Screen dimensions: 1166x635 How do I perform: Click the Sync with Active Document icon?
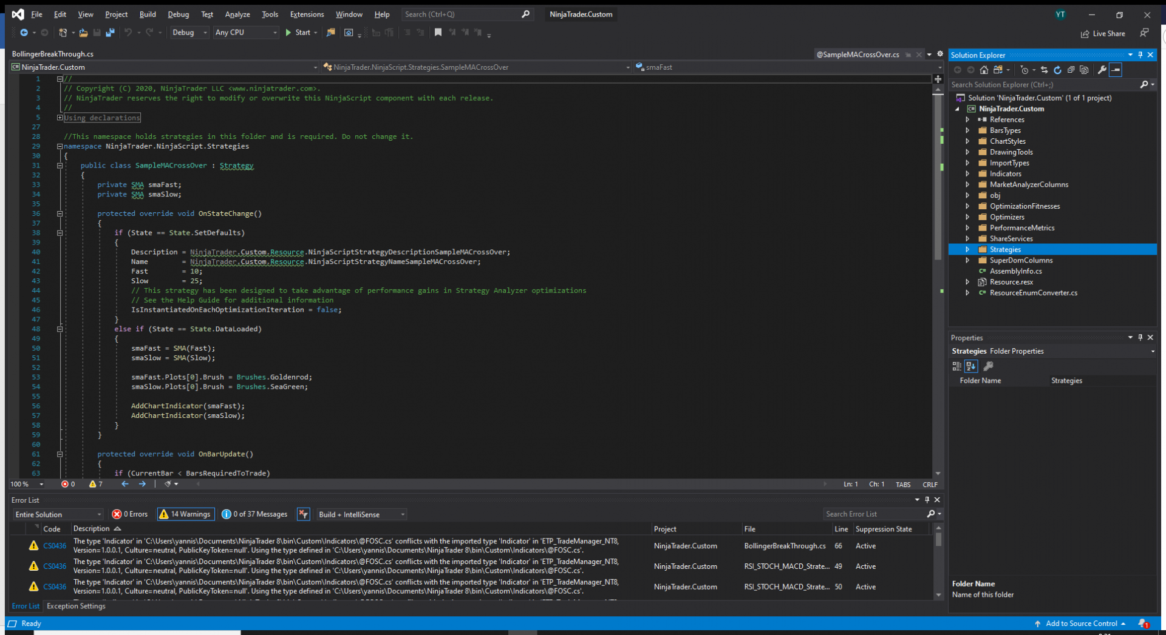click(1044, 70)
